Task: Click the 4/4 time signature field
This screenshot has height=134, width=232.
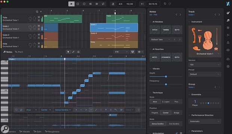Action: (120, 4)
